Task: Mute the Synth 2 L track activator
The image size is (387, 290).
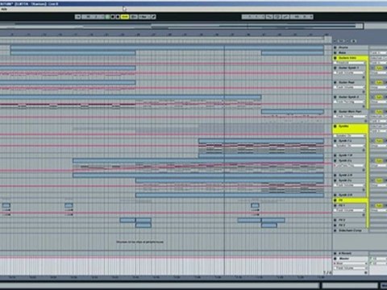Action: pyautogui.click(x=379, y=160)
